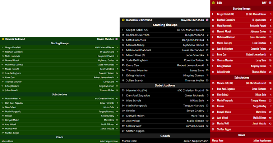Select Borussia Dortmund team name in green widget
Image resolution: width=273 pixels, height=143 pixels.
(15, 39)
